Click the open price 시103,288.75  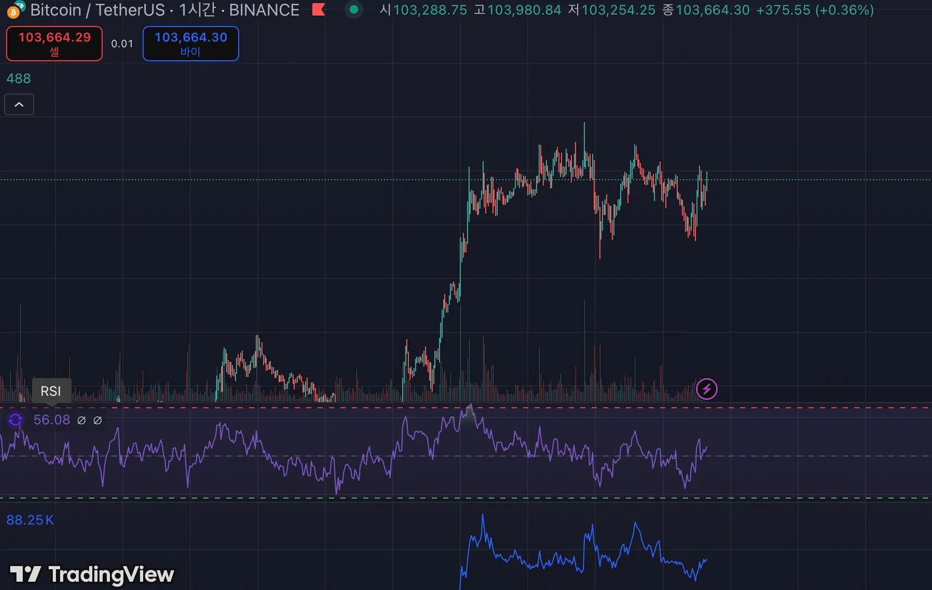(424, 10)
